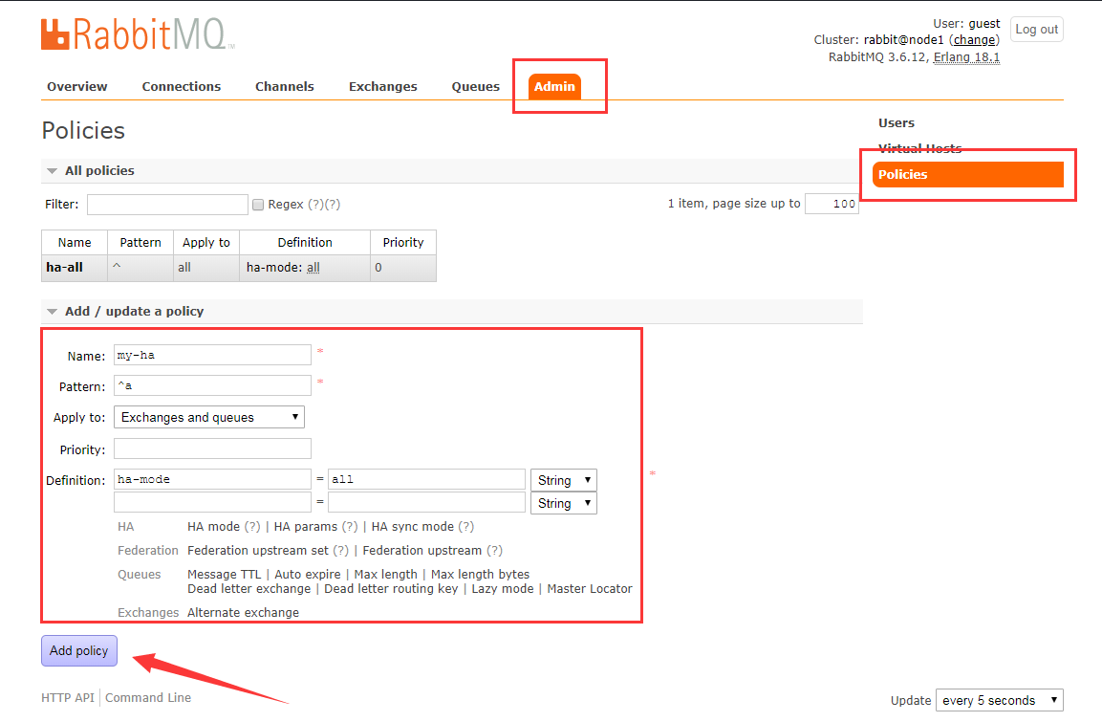Log out of the guest account
The height and width of the screenshot is (722, 1102).
(x=1037, y=30)
